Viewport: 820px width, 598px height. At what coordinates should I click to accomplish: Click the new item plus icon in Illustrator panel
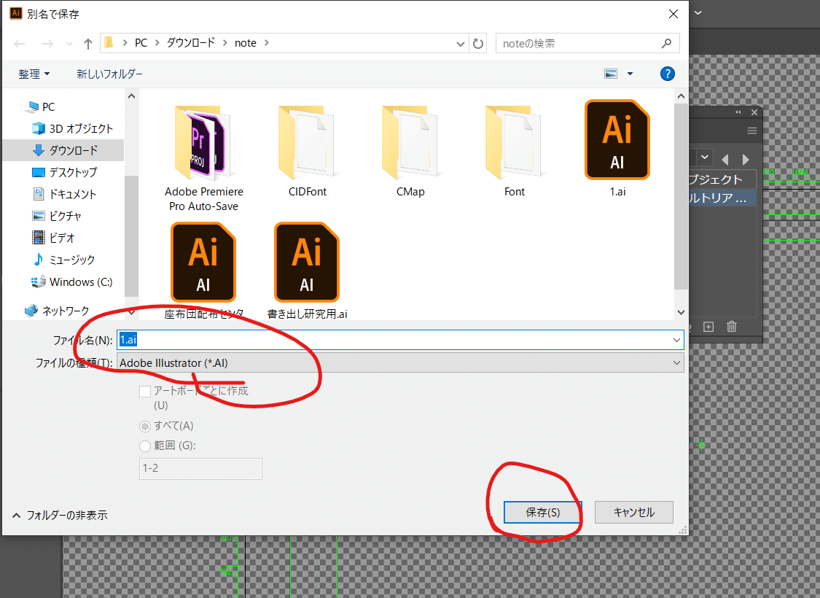(708, 327)
